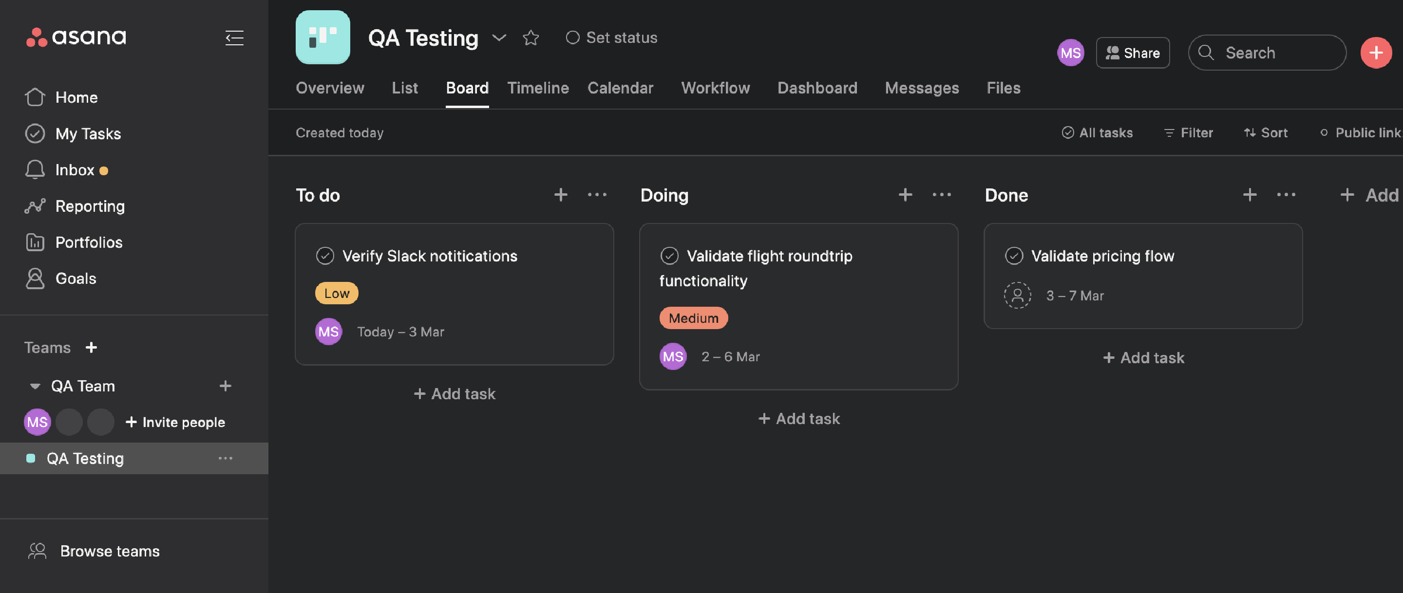Open the Home page from sidebar
This screenshot has width=1403, height=593.
[76, 97]
